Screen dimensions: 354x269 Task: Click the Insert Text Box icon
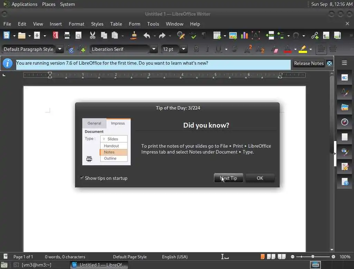pos(256,36)
